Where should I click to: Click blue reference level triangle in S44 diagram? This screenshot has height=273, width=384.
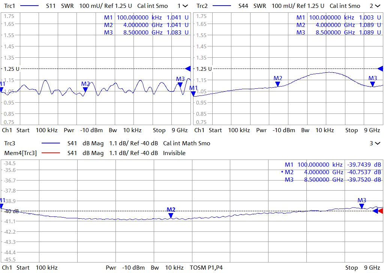point(380,69)
